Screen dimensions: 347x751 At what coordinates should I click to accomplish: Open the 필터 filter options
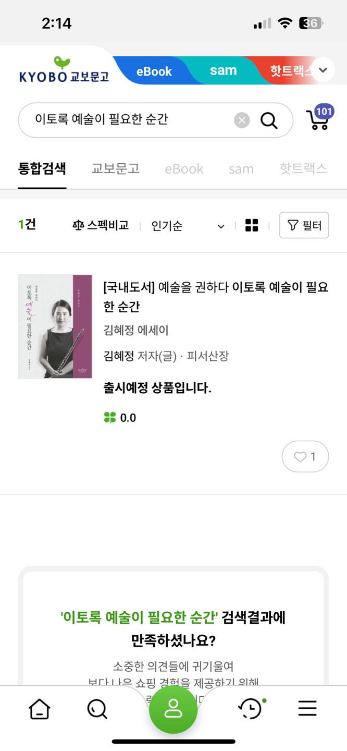(x=304, y=225)
